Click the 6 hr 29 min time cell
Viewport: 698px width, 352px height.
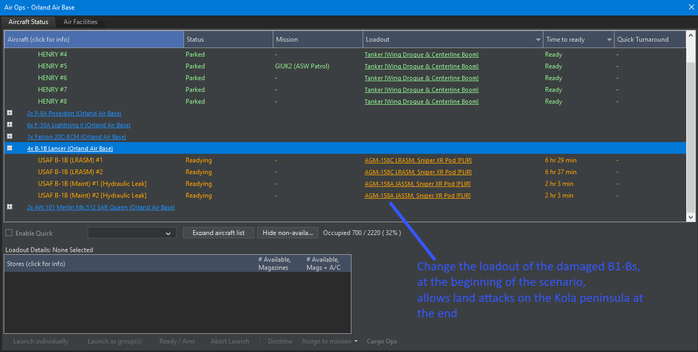(x=561, y=160)
